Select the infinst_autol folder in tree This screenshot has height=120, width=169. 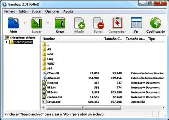(x=21, y=42)
